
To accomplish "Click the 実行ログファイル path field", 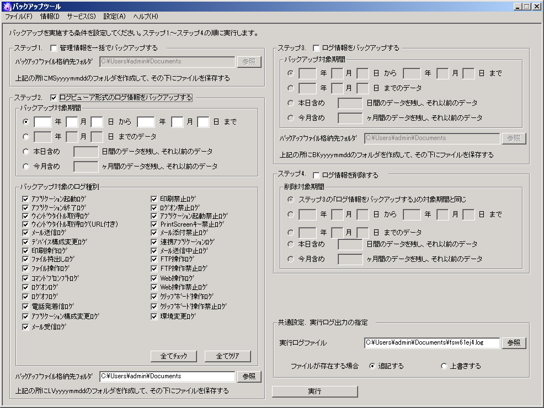I will 431,343.
